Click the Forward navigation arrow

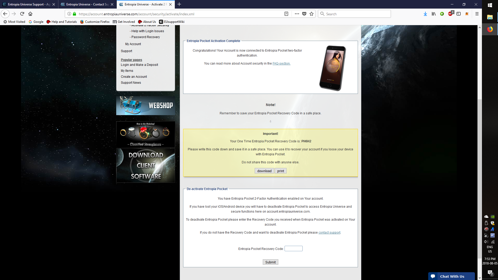point(14,14)
